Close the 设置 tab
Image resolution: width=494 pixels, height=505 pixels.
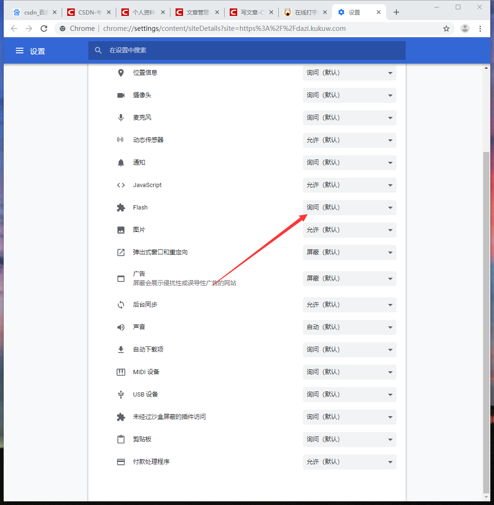click(x=379, y=12)
